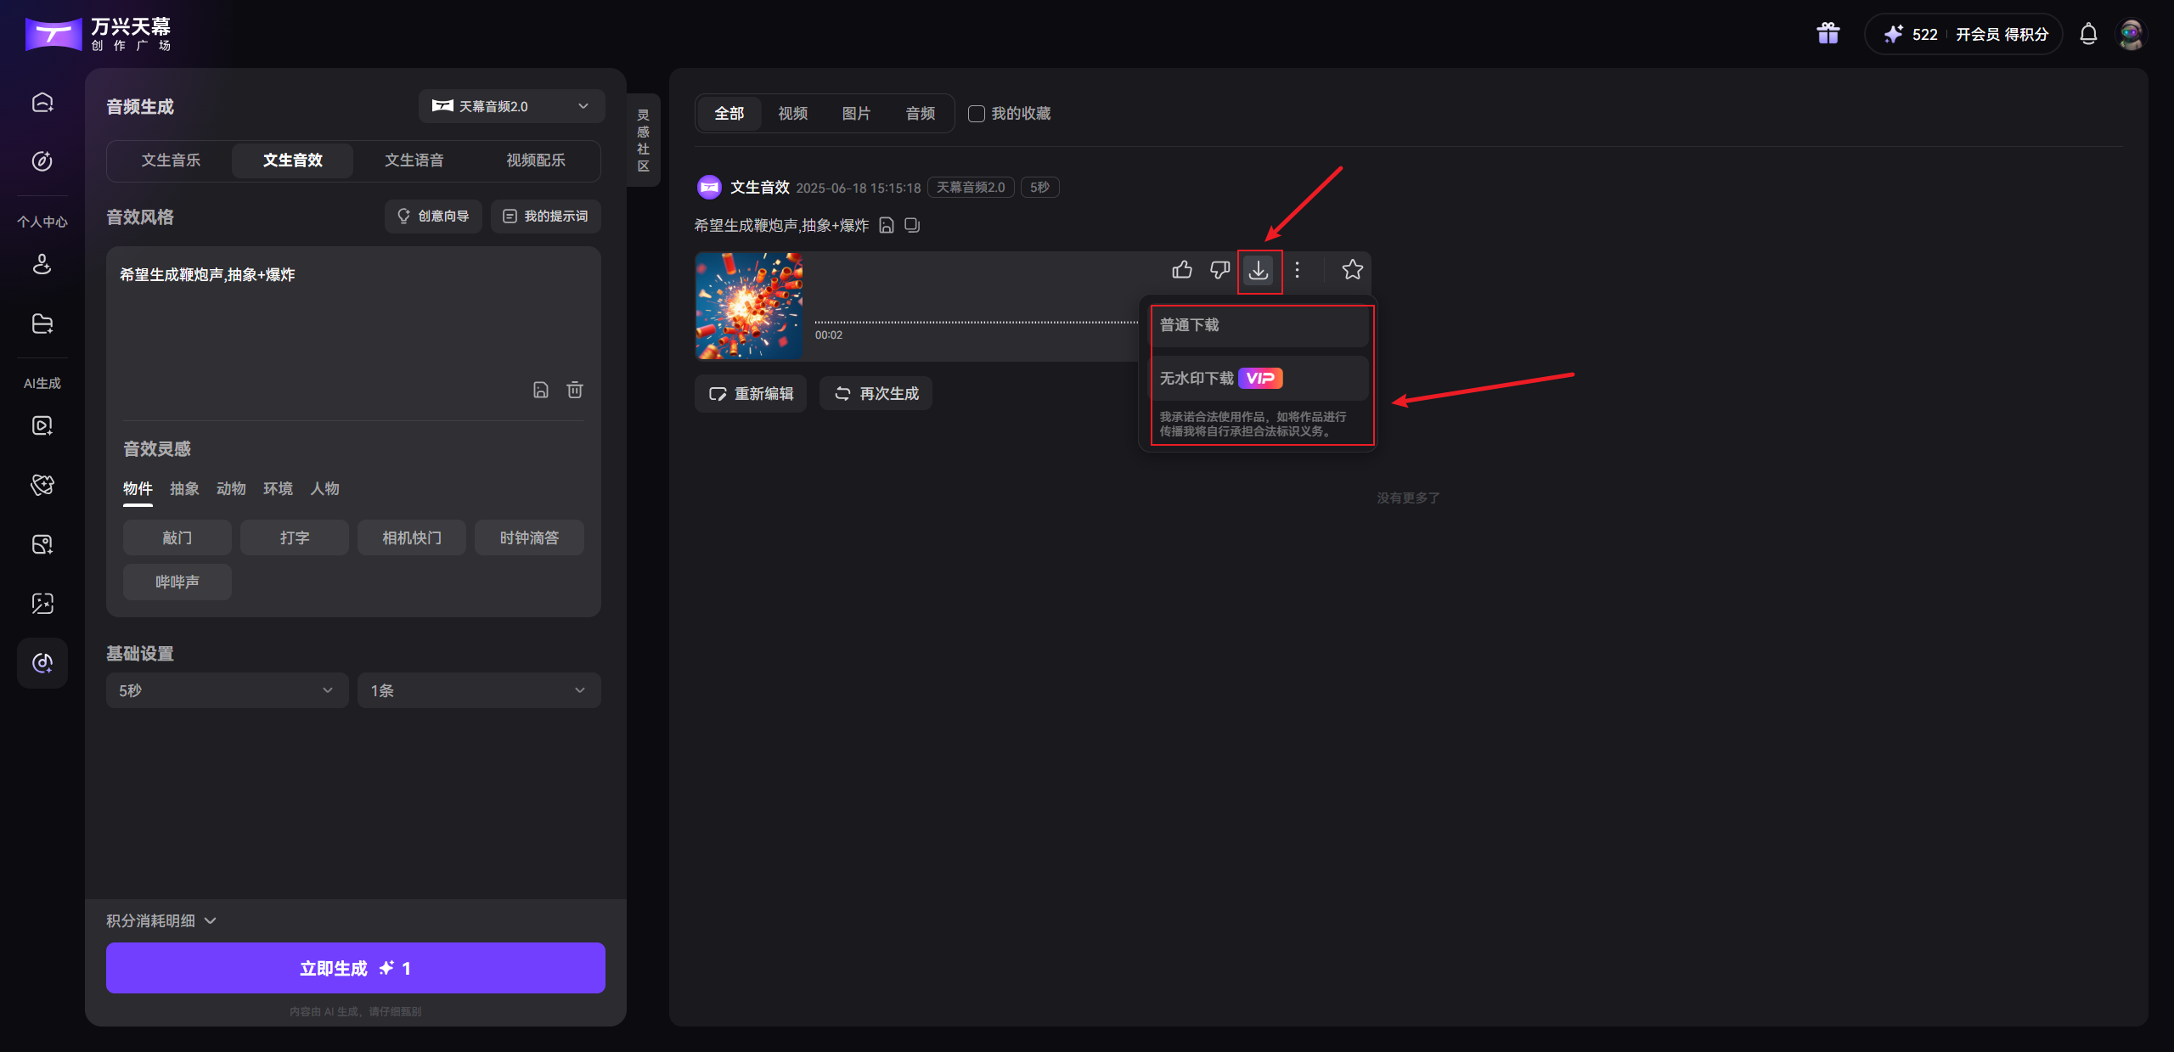Open the 天幕音频2.0 model dropdown
Image resolution: width=2174 pixels, height=1052 pixels.
point(511,106)
